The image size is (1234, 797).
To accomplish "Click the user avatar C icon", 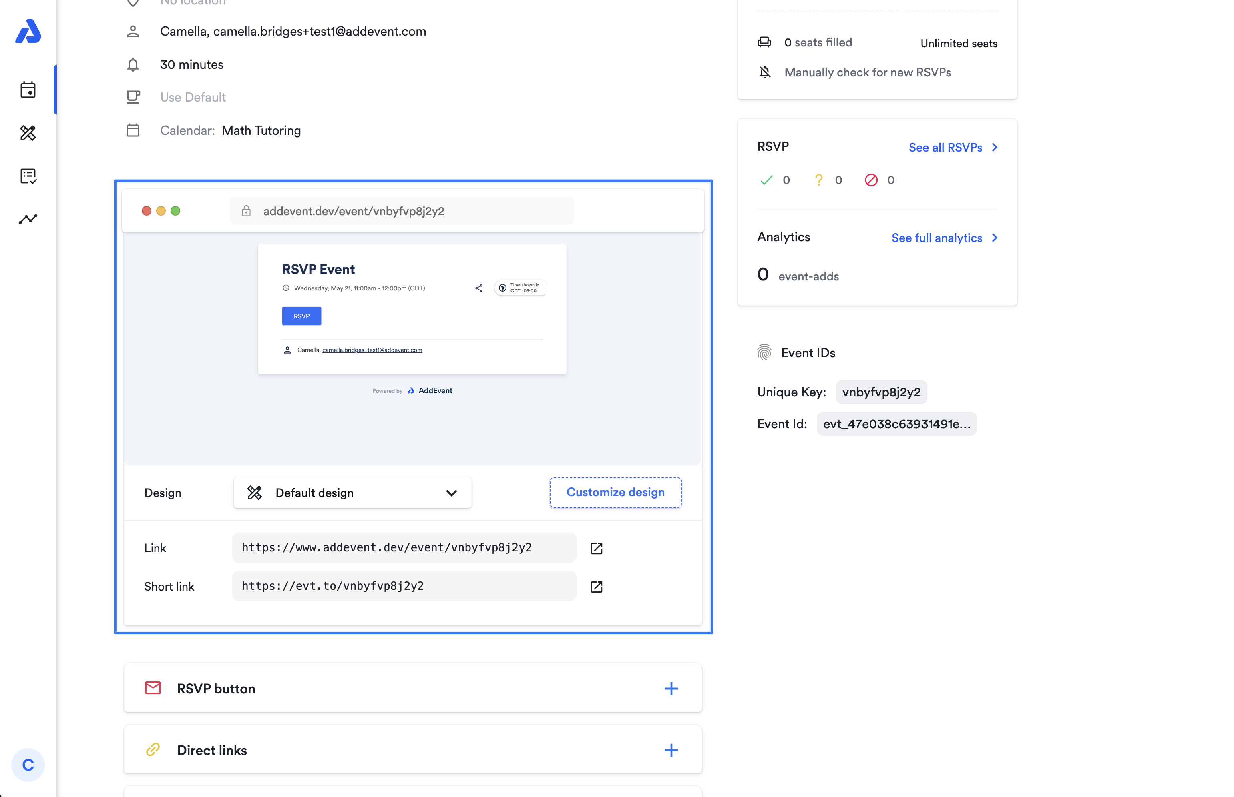I will [28, 765].
